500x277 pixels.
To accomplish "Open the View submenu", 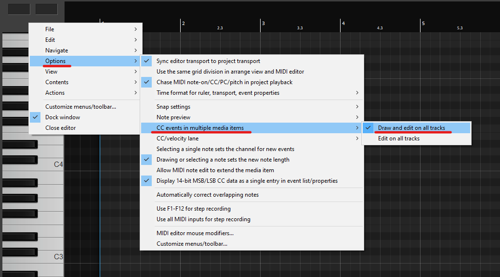I will coord(85,72).
